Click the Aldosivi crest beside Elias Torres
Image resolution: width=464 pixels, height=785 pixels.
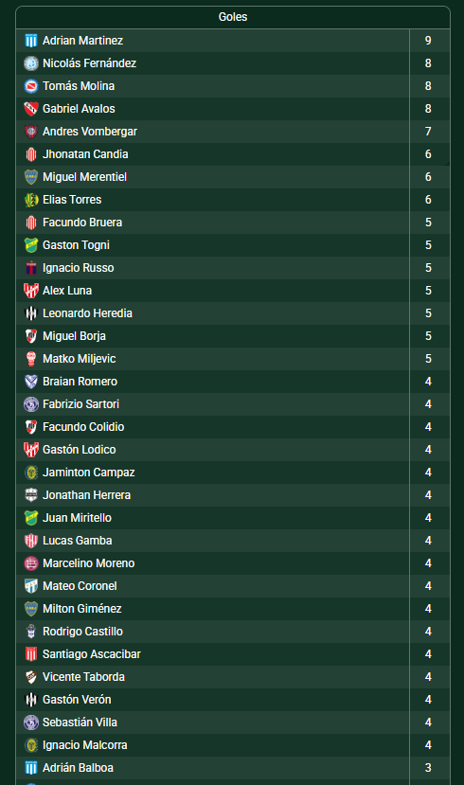pyautogui.click(x=31, y=200)
